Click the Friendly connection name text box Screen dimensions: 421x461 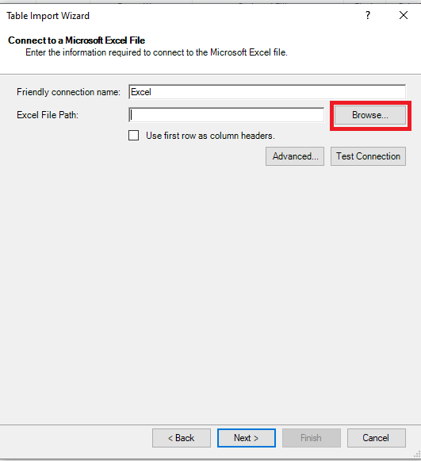(267, 92)
